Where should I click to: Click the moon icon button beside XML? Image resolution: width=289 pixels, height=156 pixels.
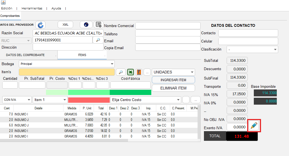click(86, 25)
